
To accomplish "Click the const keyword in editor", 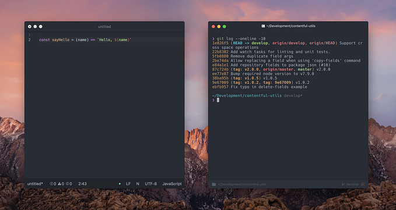I will (x=44, y=40).
